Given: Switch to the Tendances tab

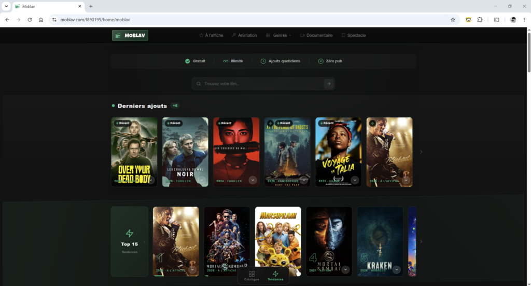Looking at the screenshot, I should [275, 276].
